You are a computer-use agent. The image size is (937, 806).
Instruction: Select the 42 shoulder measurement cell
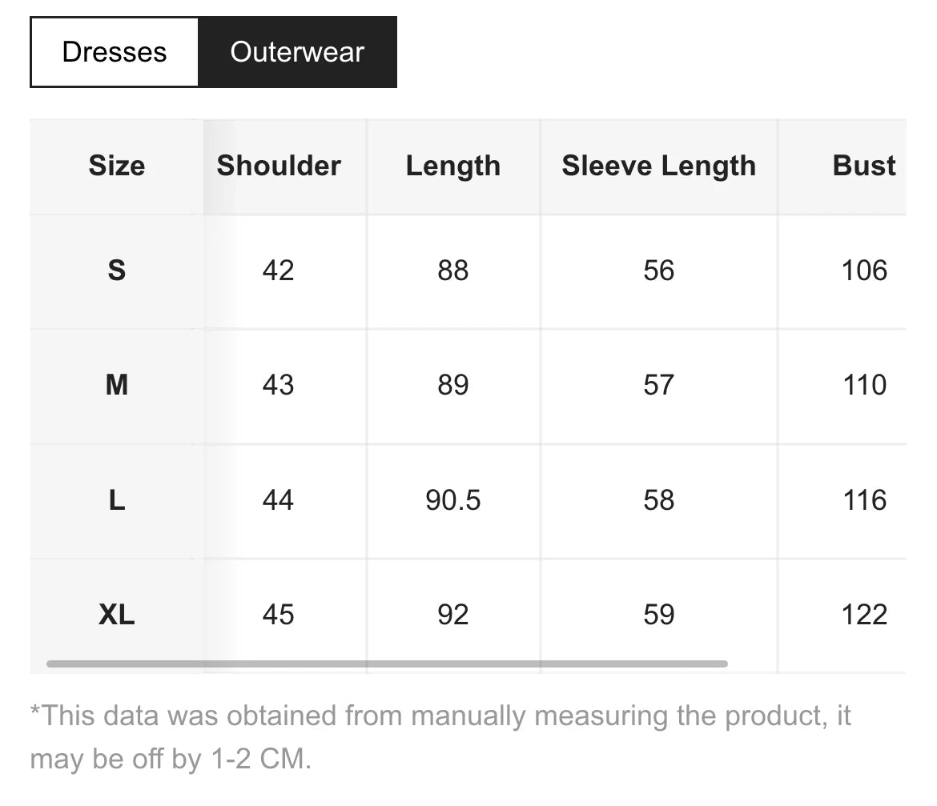[x=279, y=271]
